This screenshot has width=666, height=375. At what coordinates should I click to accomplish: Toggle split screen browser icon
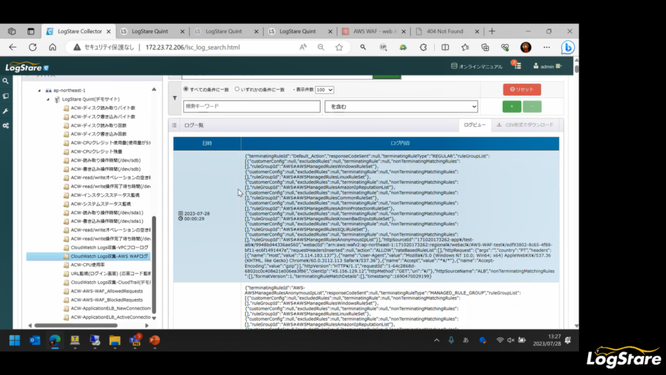pyautogui.click(x=445, y=47)
